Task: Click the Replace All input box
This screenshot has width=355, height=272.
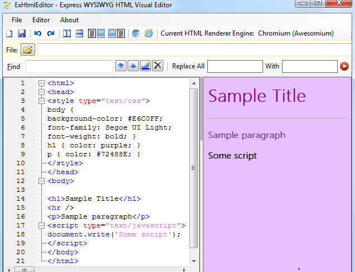Action: tap(235, 67)
